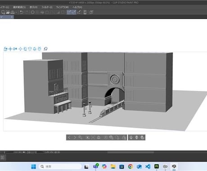Select the camera rotate manipulator icon
Screen dimensions: 207x171
click(5, 49)
